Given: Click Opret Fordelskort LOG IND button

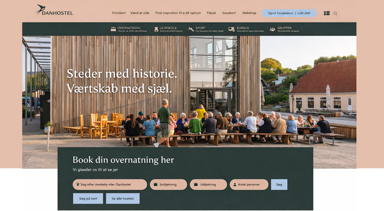Looking at the screenshot, I should click(289, 13).
